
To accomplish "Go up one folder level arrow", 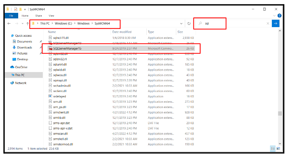I will click(27, 24).
